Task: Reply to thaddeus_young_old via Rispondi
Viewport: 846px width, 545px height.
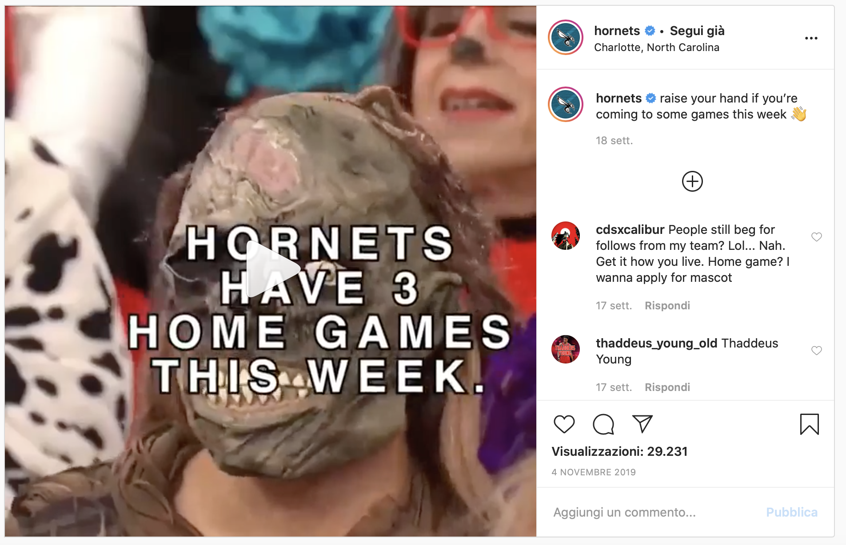Action: tap(667, 387)
